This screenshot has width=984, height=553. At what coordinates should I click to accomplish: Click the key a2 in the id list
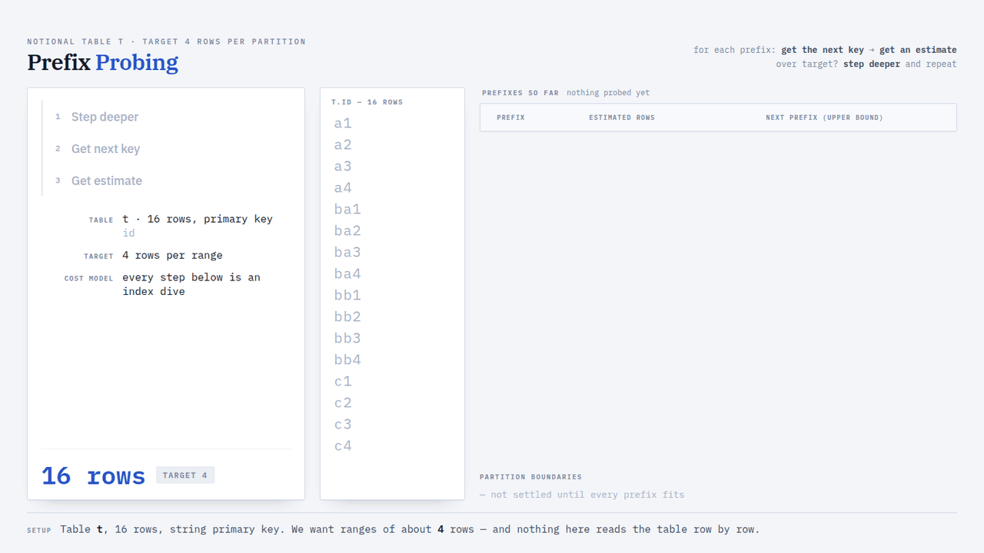[x=343, y=144]
